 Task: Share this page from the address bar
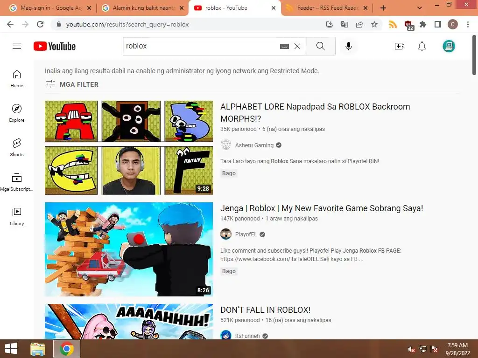click(x=359, y=24)
